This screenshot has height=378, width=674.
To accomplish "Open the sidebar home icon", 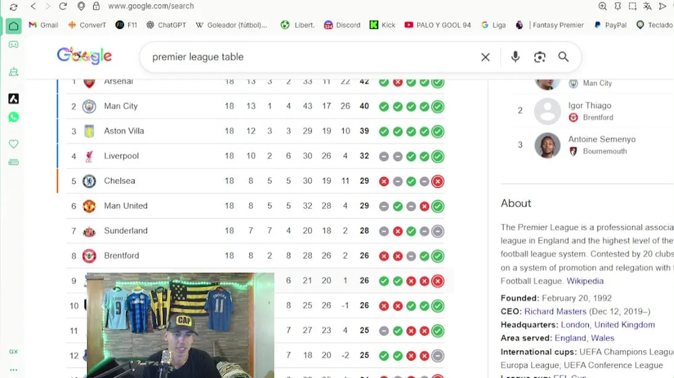I will 14,26.
